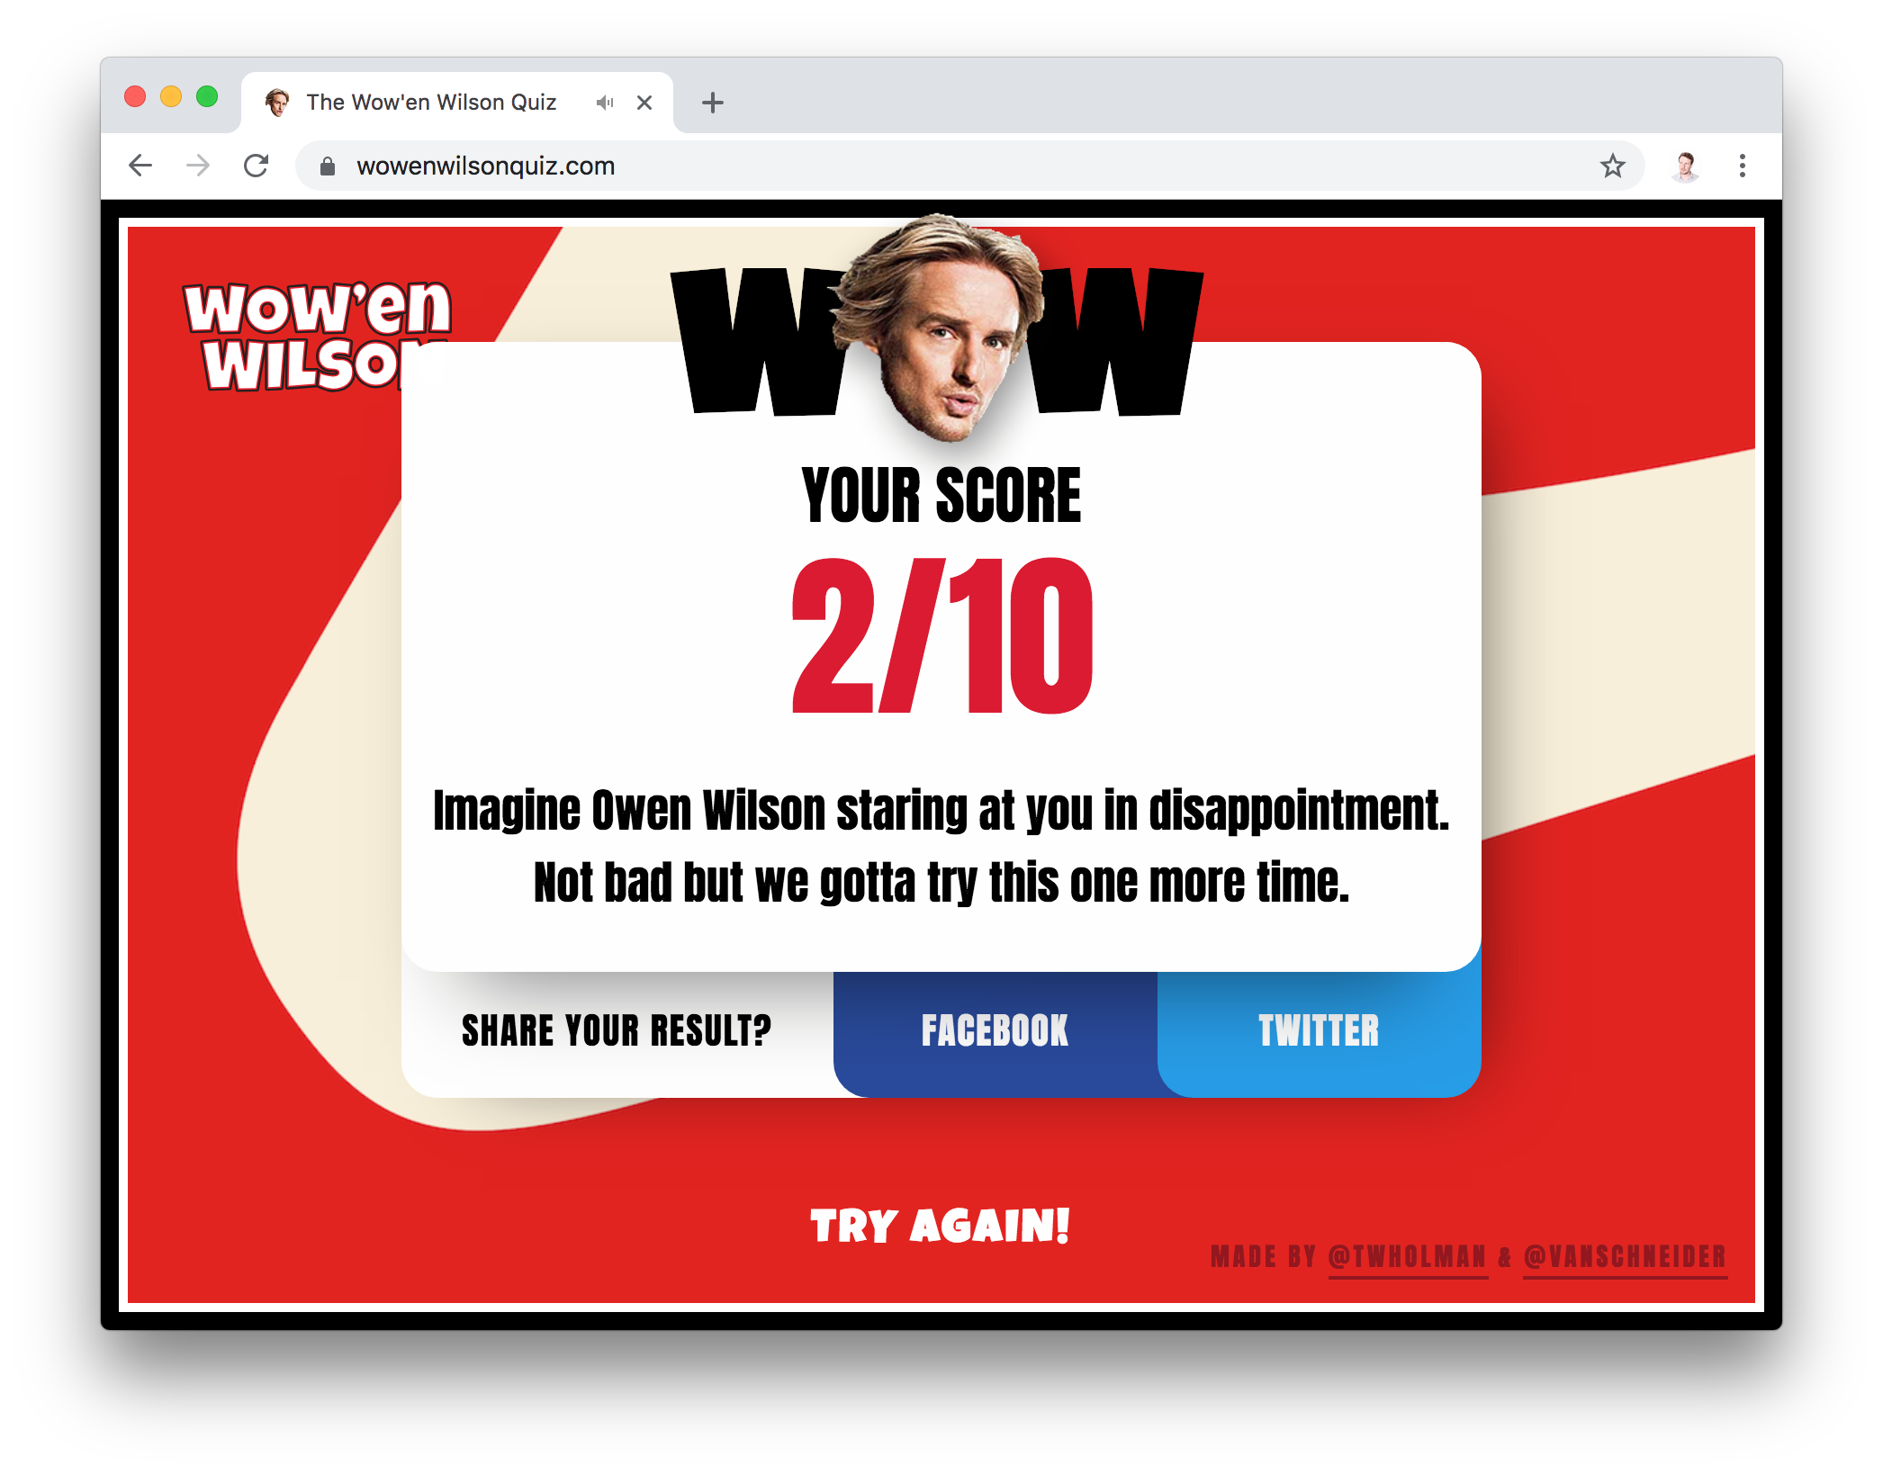Mute the tab's audio speaker icon

[x=605, y=103]
